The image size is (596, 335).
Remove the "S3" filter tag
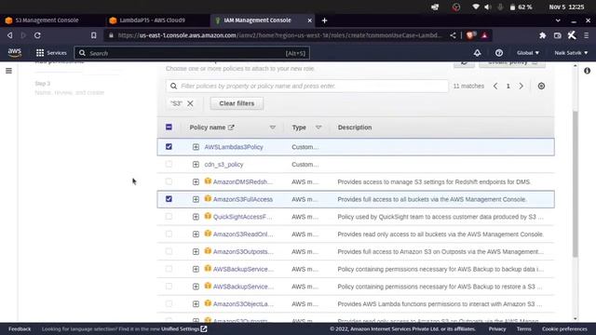190,103
